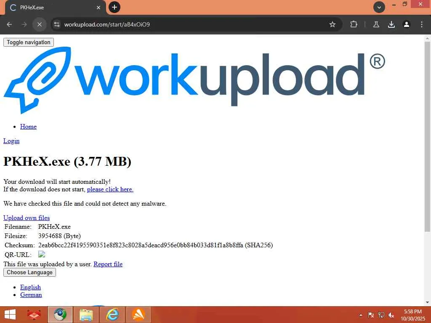Screen dimensions: 431x323
Task: Open the Action Center flag icon
Action: (371, 315)
